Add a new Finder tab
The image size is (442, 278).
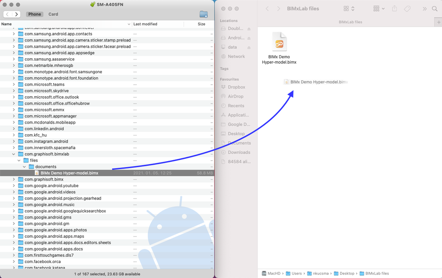click(x=438, y=22)
